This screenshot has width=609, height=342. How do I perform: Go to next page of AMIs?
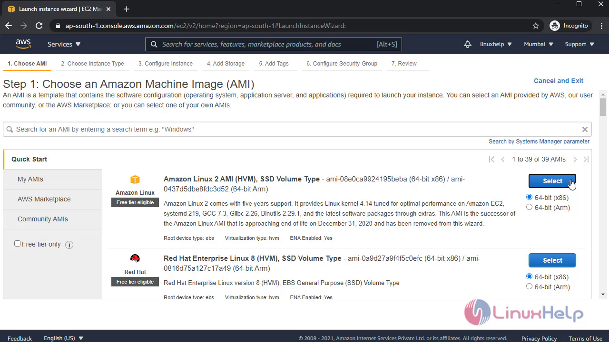pyautogui.click(x=575, y=159)
